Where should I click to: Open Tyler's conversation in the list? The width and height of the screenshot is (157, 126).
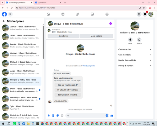coord(21,108)
